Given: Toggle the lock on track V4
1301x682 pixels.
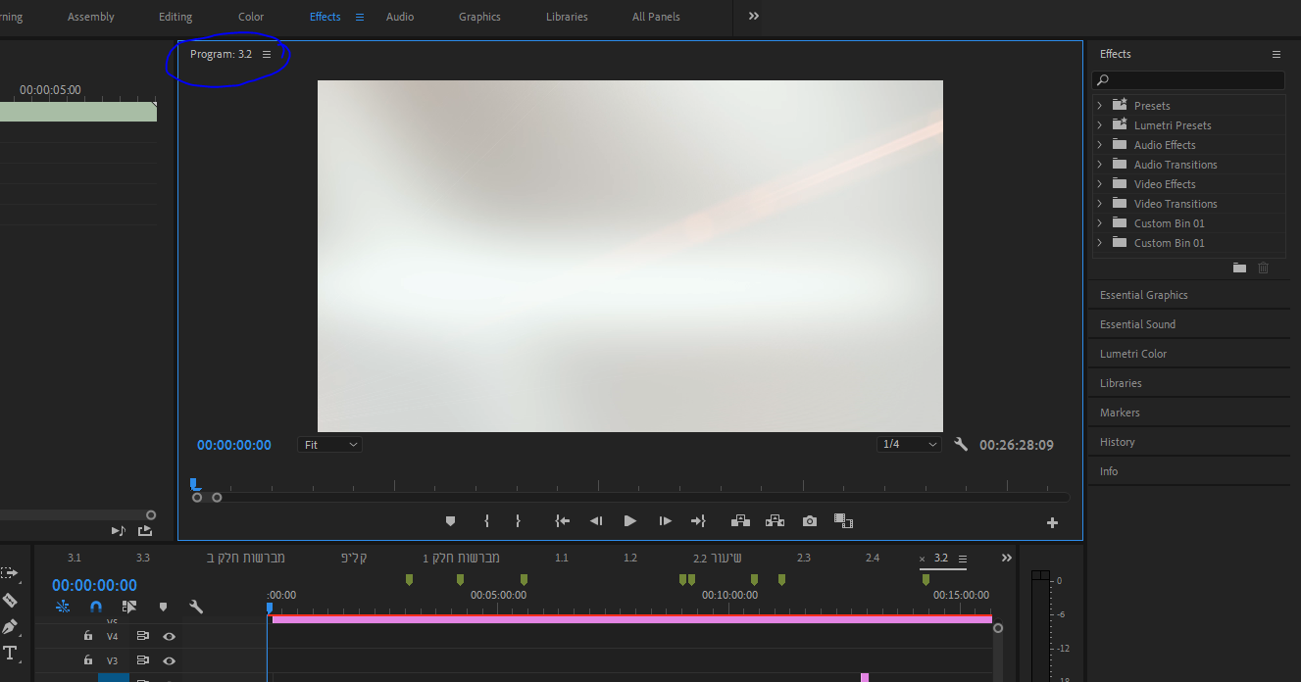Looking at the screenshot, I should [88, 636].
